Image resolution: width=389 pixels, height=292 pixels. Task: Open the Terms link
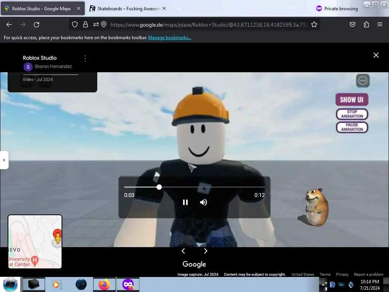click(x=325, y=275)
